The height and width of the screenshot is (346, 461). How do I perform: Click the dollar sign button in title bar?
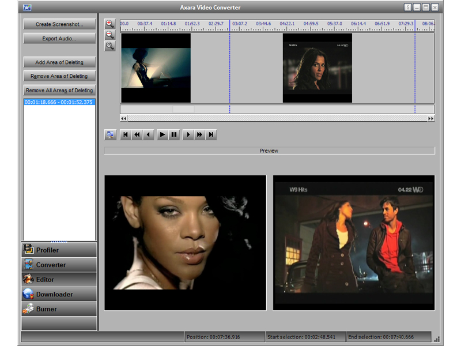(x=407, y=7)
